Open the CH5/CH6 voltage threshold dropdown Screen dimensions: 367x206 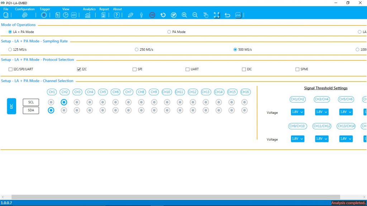(345, 112)
